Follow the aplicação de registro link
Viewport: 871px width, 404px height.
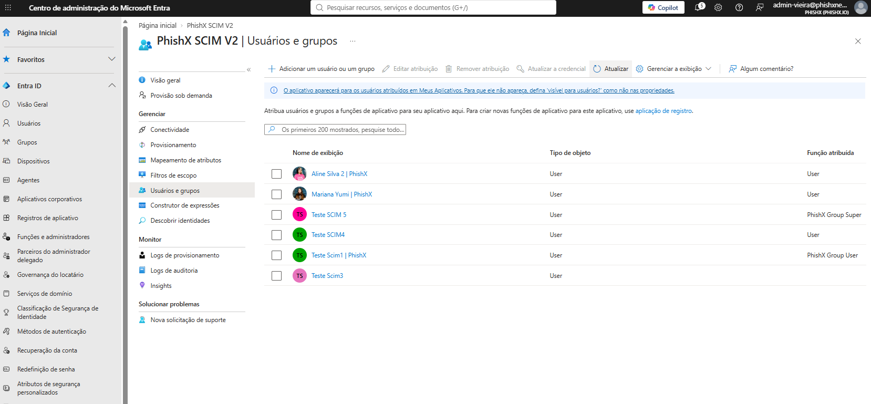(663, 111)
